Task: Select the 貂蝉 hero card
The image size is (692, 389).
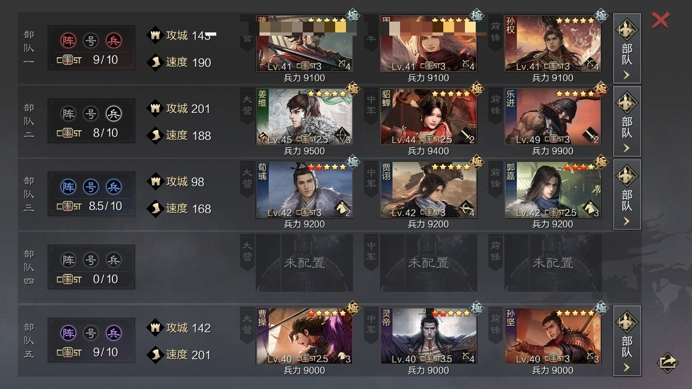Action: click(x=429, y=116)
